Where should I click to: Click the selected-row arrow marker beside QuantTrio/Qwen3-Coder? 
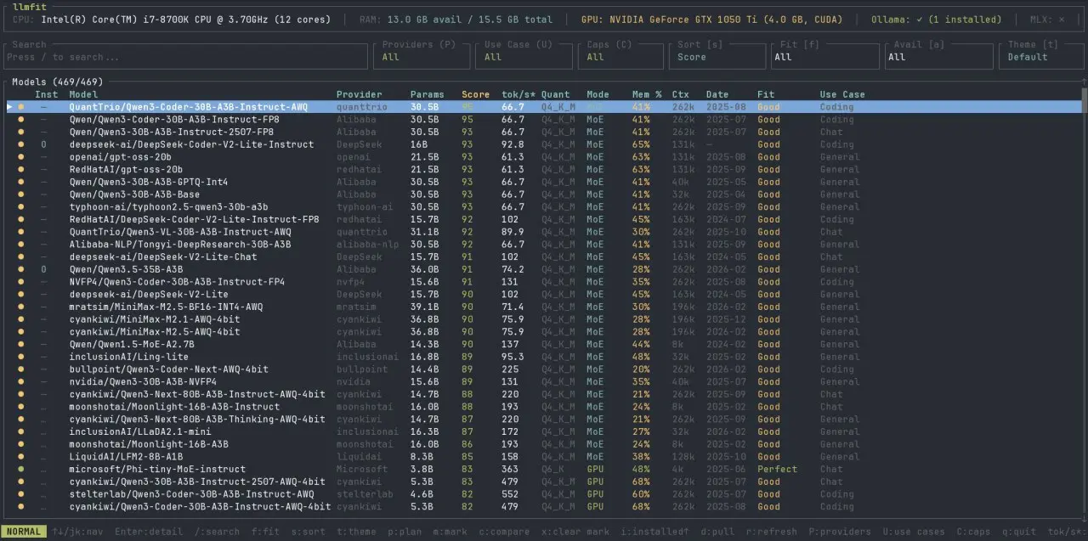click(x=10, y=107)
